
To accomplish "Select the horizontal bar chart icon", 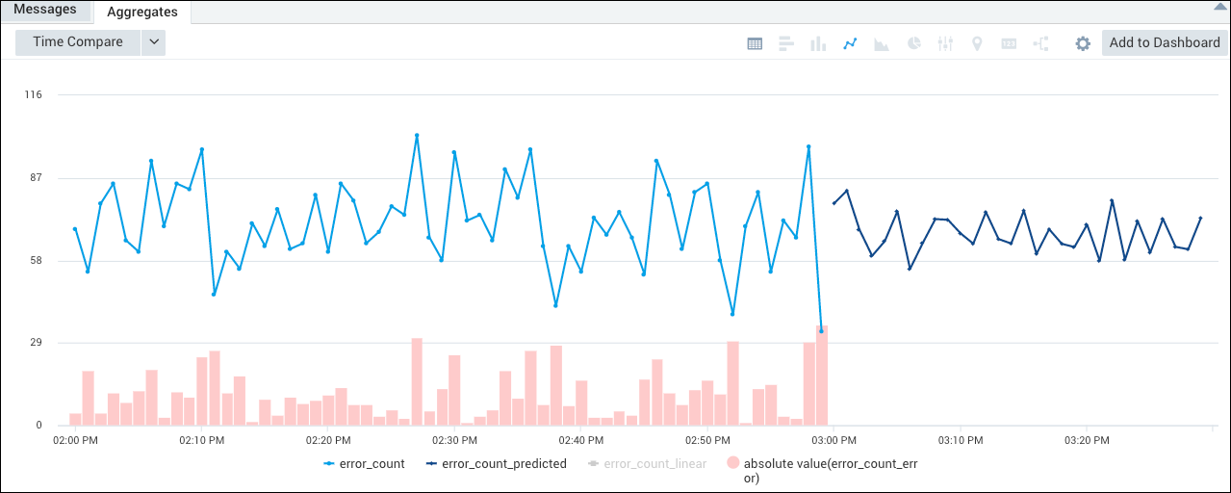I will [x=786, y=43].
